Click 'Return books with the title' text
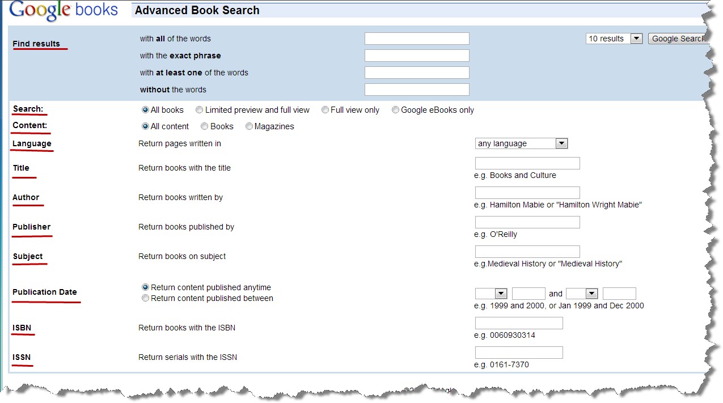Image resolution: width=723 pixels, height=403 pixels. (x=184, y=168)
